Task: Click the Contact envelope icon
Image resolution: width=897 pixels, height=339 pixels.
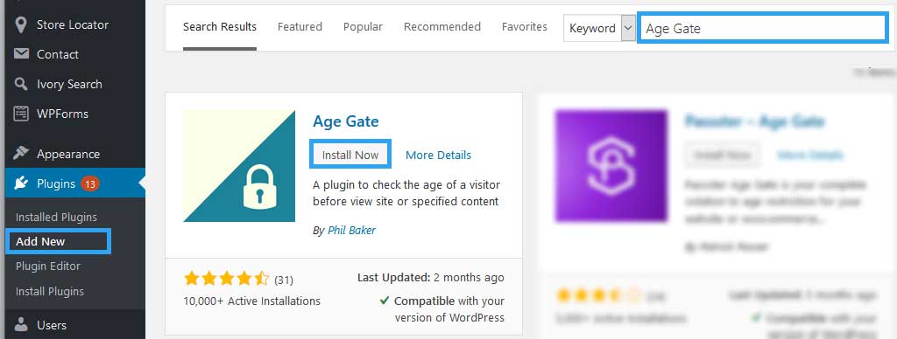Action: [21, 54]
